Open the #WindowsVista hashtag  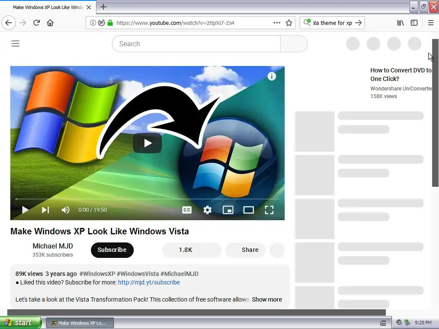pos(138,274)
